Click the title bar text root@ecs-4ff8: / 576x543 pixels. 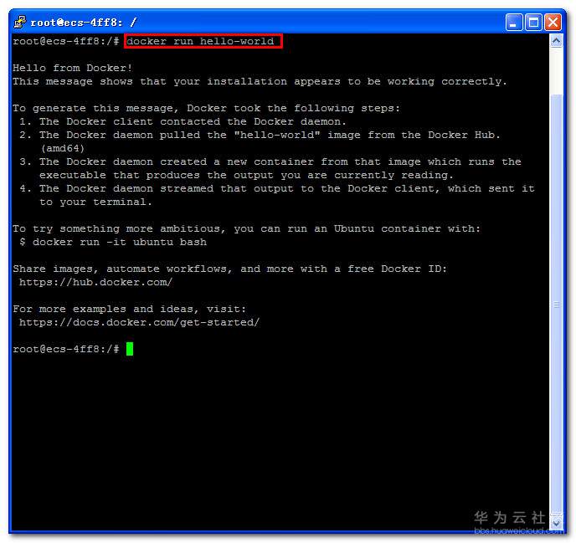coord(84,23)
